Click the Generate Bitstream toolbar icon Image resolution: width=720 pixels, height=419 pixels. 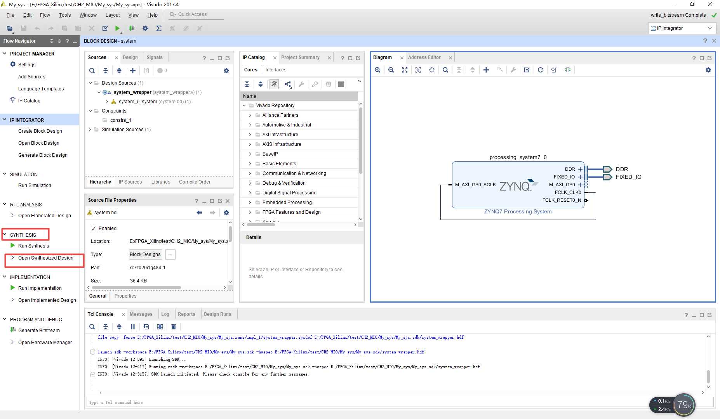(132, 28)
